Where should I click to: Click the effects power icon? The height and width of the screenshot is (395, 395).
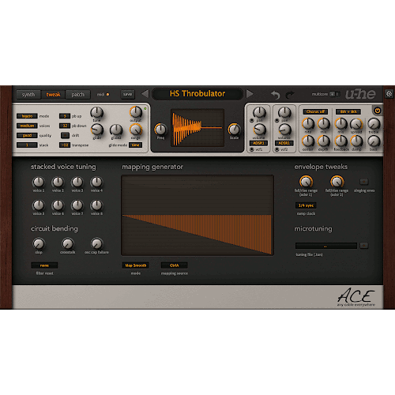click(378, 111)
